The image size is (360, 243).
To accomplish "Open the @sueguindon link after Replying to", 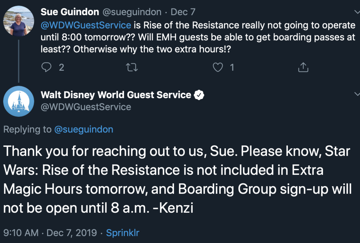I will (84, 129).
